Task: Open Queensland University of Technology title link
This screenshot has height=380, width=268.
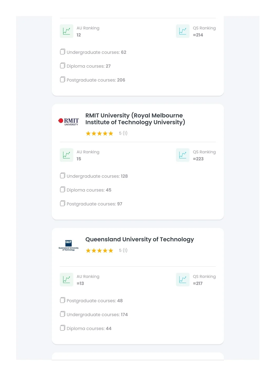Action: click(139, 239)
